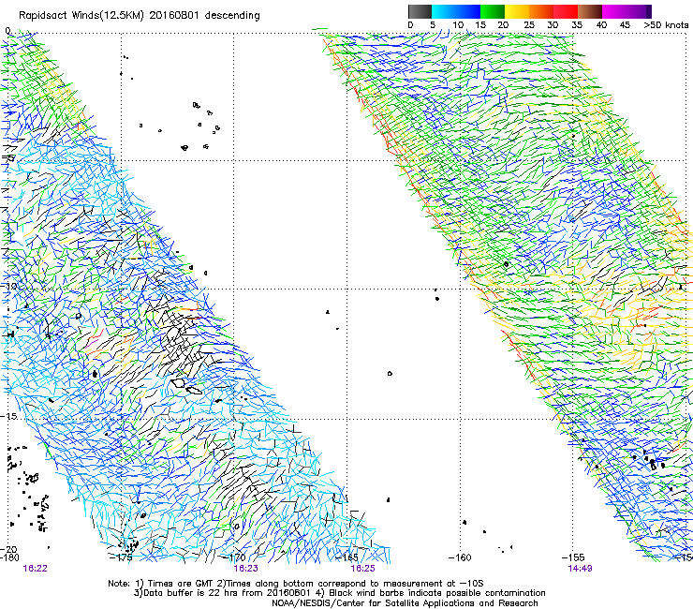Click the '35' label under the color scale
This screenshot has height=609, width=693.
577,25
